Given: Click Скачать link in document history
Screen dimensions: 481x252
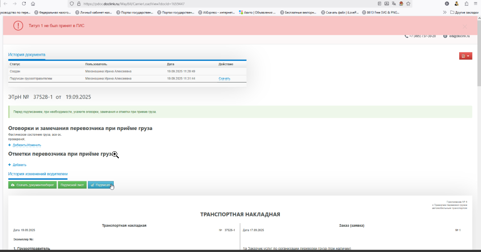Looking at the screenshot, I should click(224, 79).
